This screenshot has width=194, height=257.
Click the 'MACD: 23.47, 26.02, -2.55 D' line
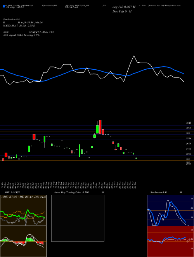coord(19,26)
